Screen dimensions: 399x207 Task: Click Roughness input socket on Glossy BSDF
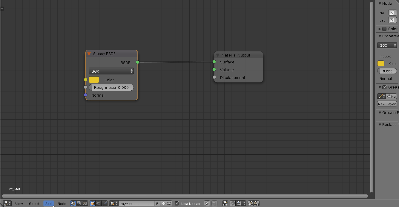(85, 87)
